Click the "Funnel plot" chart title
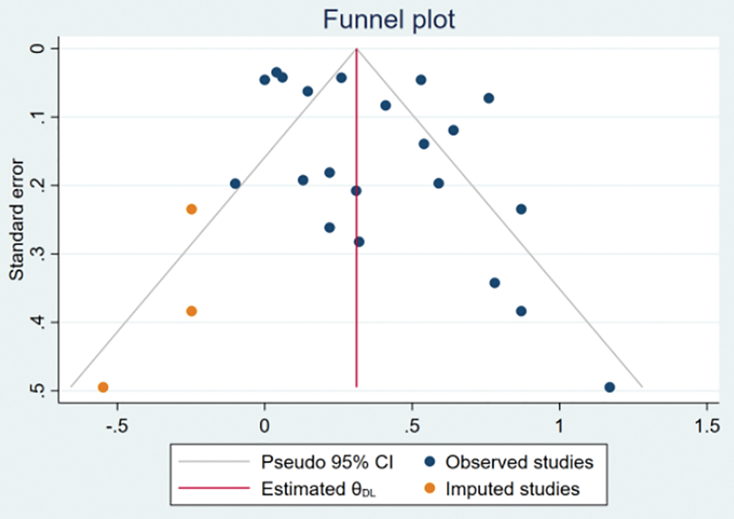Image resolution: width=734 pixels, height=519 pixels. coord(388,20)
